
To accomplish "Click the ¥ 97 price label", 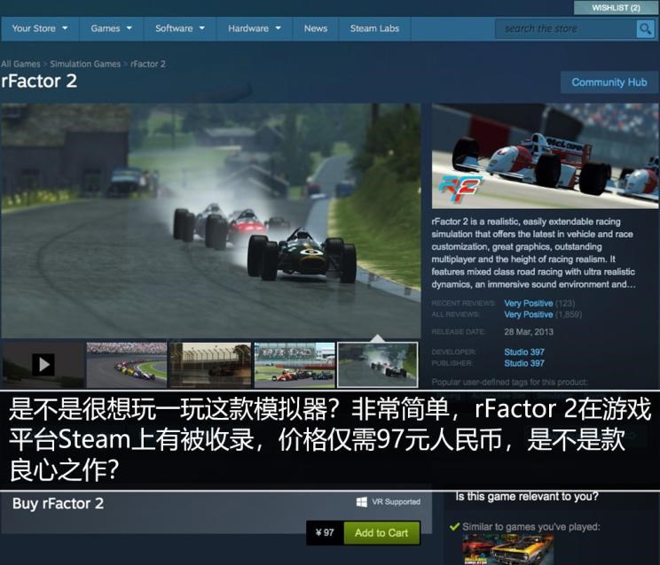I will 325,532.
